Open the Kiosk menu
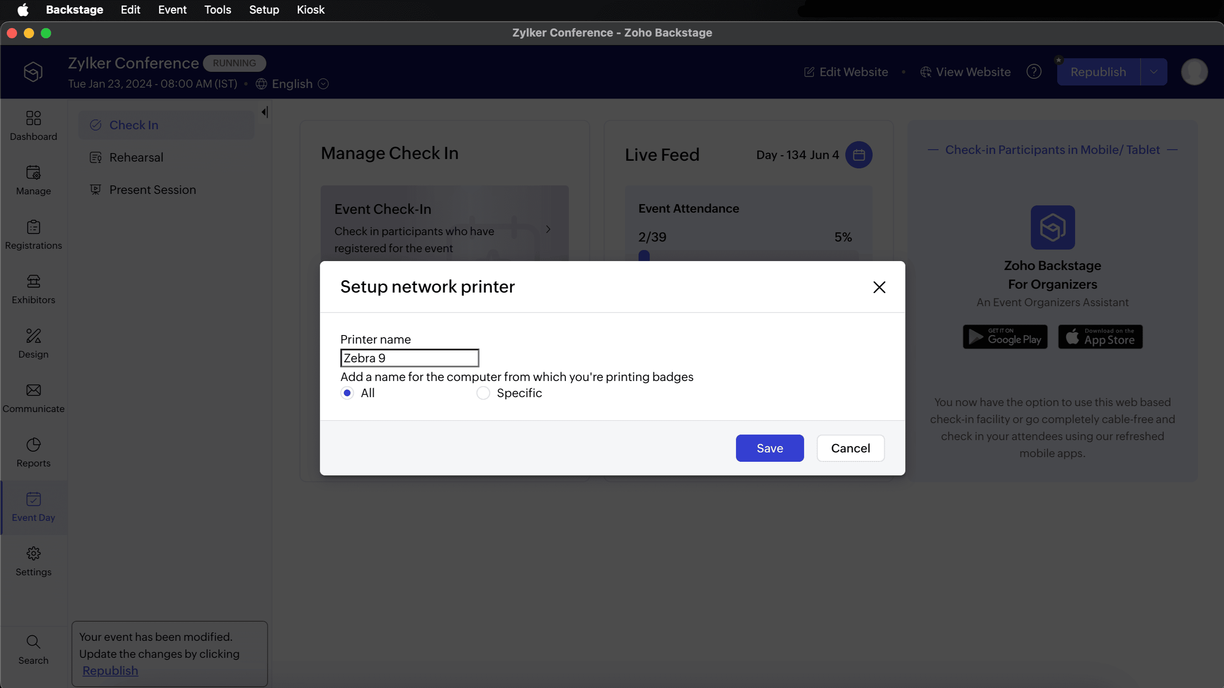 (310, 9)
